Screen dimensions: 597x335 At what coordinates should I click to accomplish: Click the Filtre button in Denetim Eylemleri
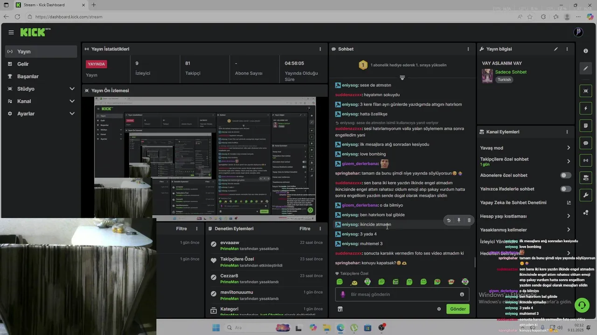coord(305,228)
